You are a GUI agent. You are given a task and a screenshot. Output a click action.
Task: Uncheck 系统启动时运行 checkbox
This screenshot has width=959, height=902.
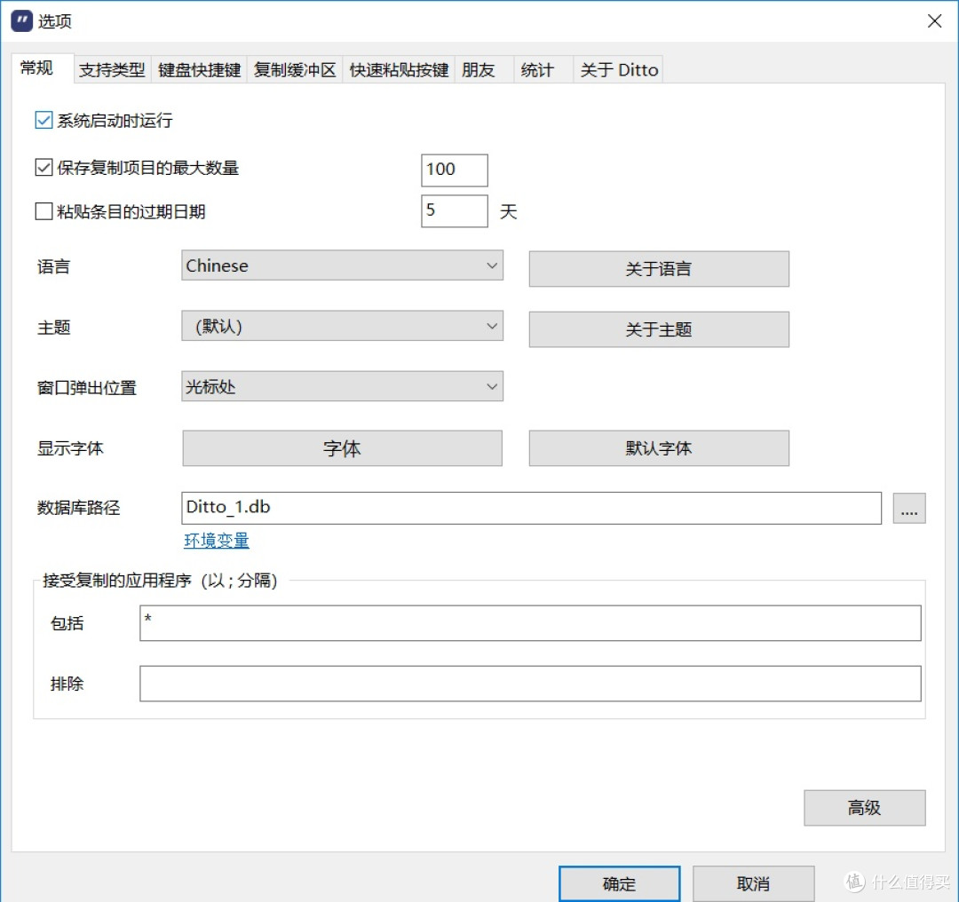point(44,120)
